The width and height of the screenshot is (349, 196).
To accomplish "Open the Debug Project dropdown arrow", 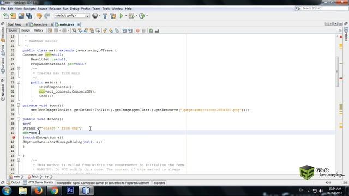I will tap(136, 16).
